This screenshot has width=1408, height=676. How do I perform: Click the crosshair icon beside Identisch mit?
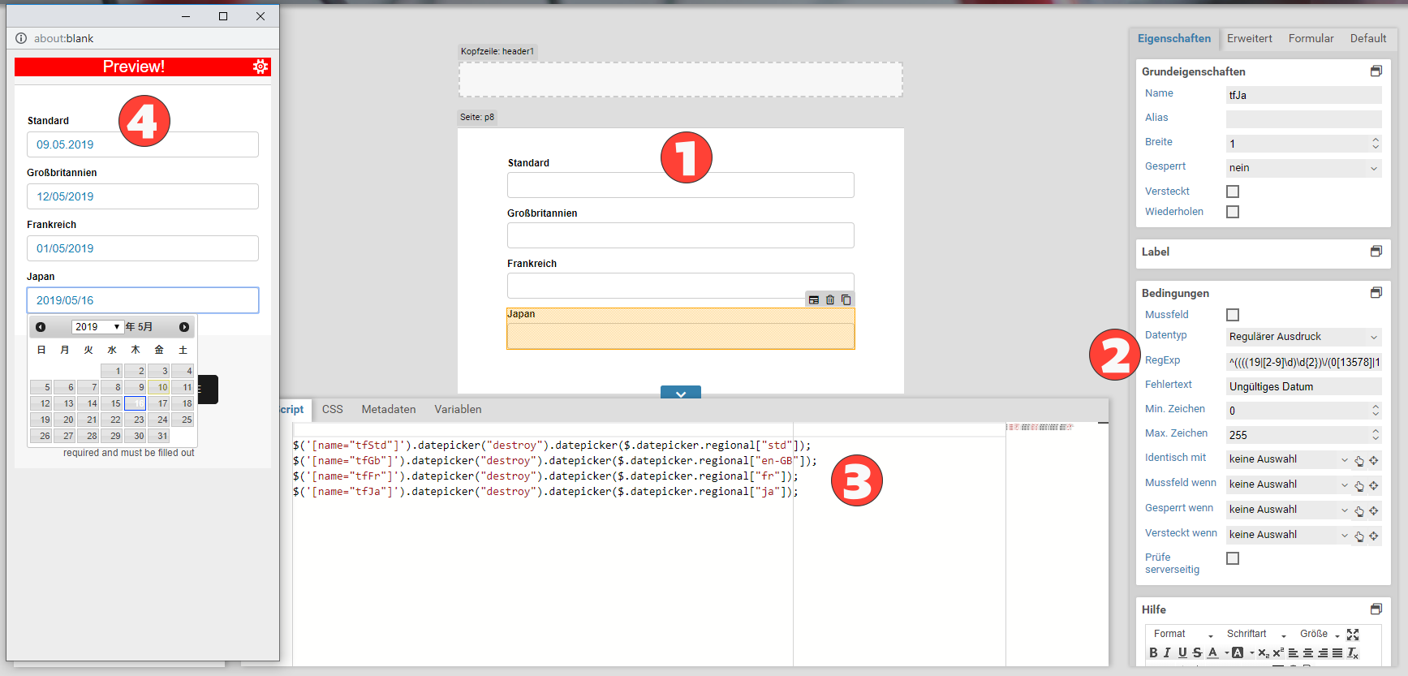[1374, 460]
